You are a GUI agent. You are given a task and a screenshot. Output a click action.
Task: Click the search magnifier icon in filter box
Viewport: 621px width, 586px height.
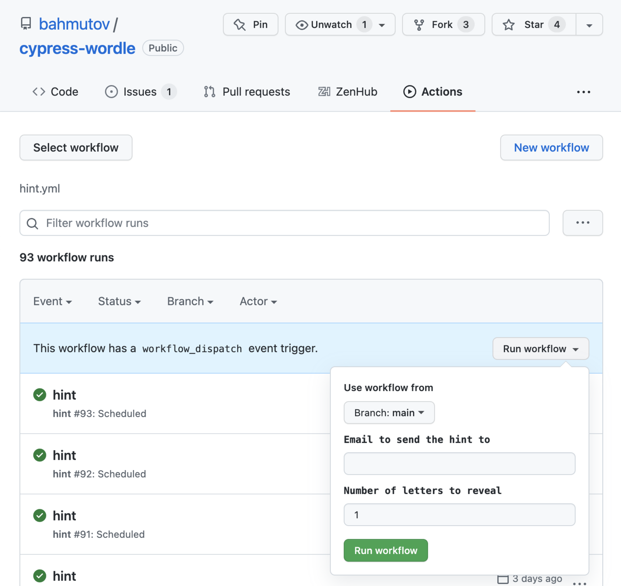coord(33,223)
